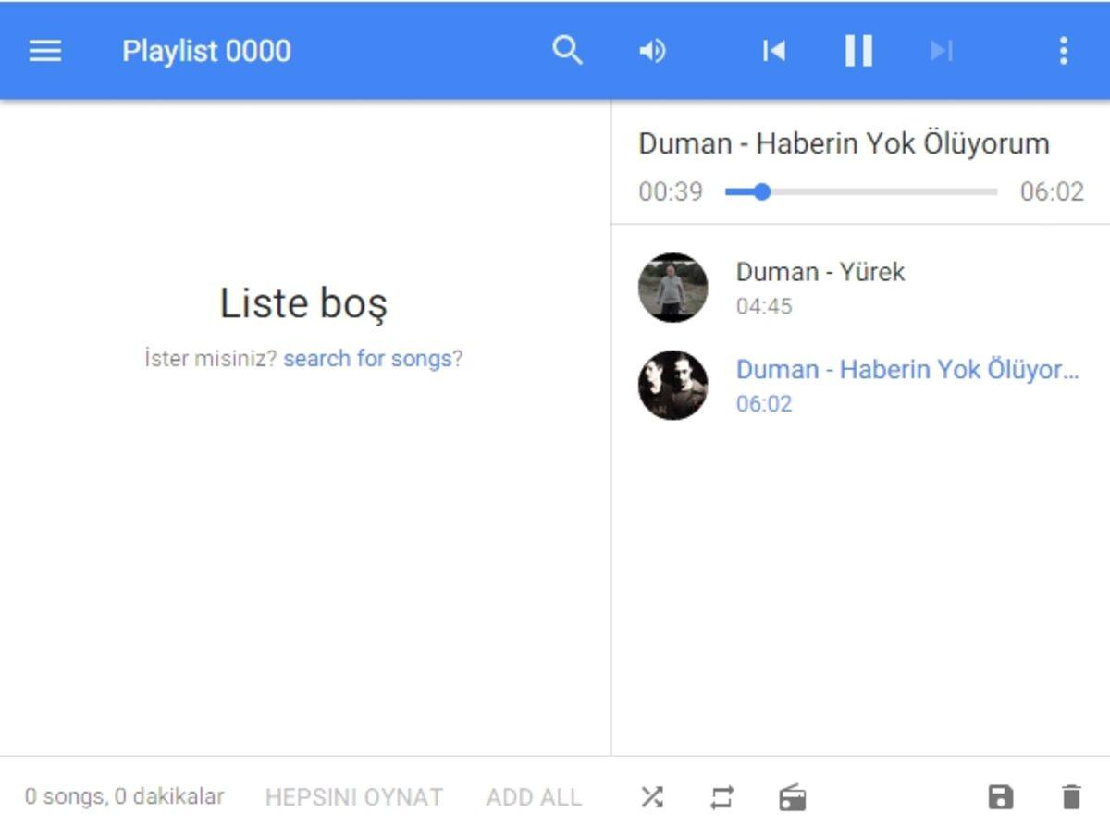Viewport: 1110px width, 837px height.
Task: Click the volume speaker icon
Action: [652, 51]
